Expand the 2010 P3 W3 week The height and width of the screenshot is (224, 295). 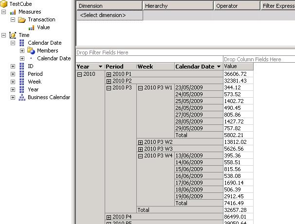pyautogui.click(x=140, y=149)
